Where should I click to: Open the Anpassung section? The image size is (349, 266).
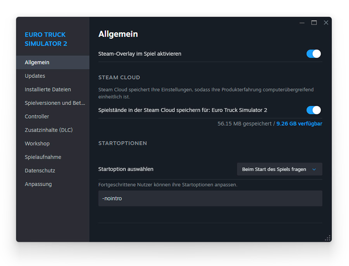(x=53, y=184)
